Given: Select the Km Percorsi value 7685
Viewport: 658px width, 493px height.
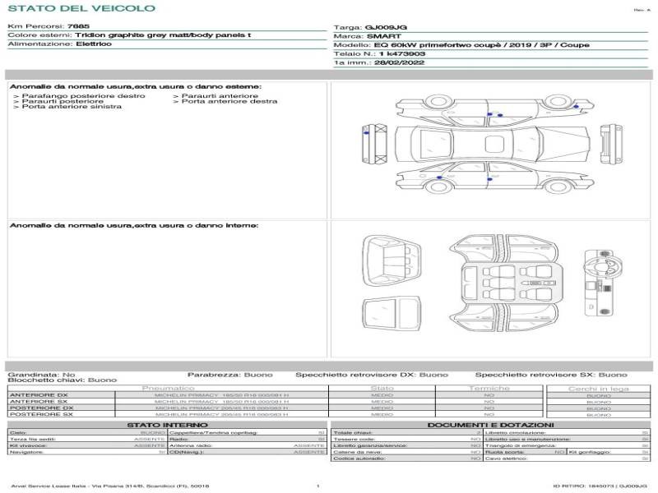Looking at the screenshot, I should (x=78, y=26).
